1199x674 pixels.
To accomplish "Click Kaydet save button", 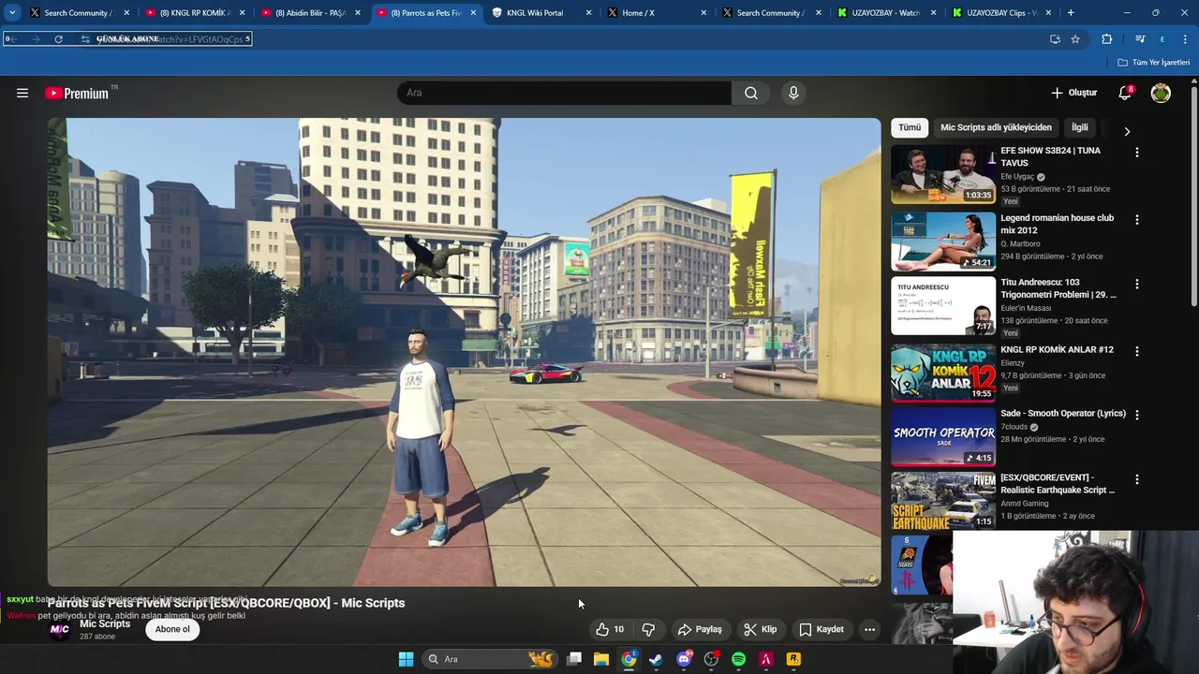I will coord(822,629).
